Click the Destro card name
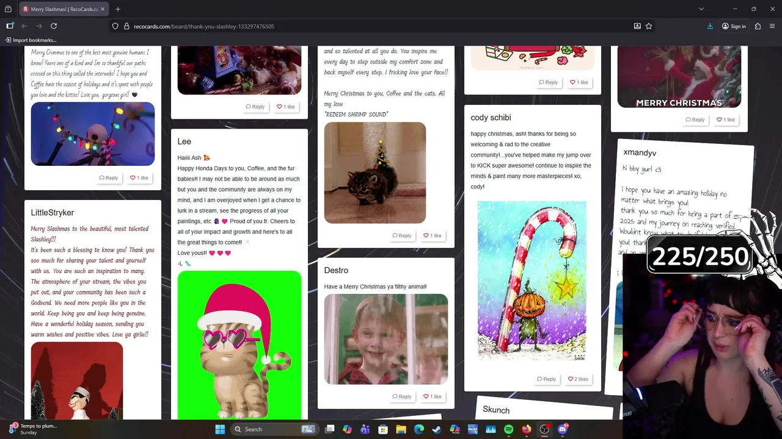This screenshot has height=439, width=782. [x=336, y=270]
